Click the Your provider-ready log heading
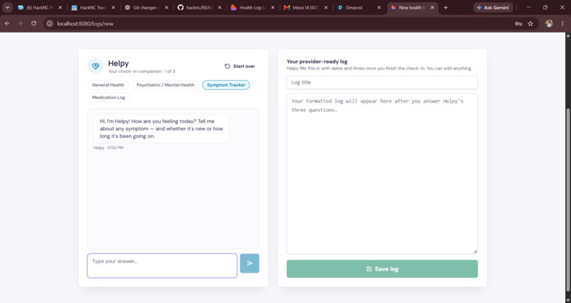 (317, 62)
